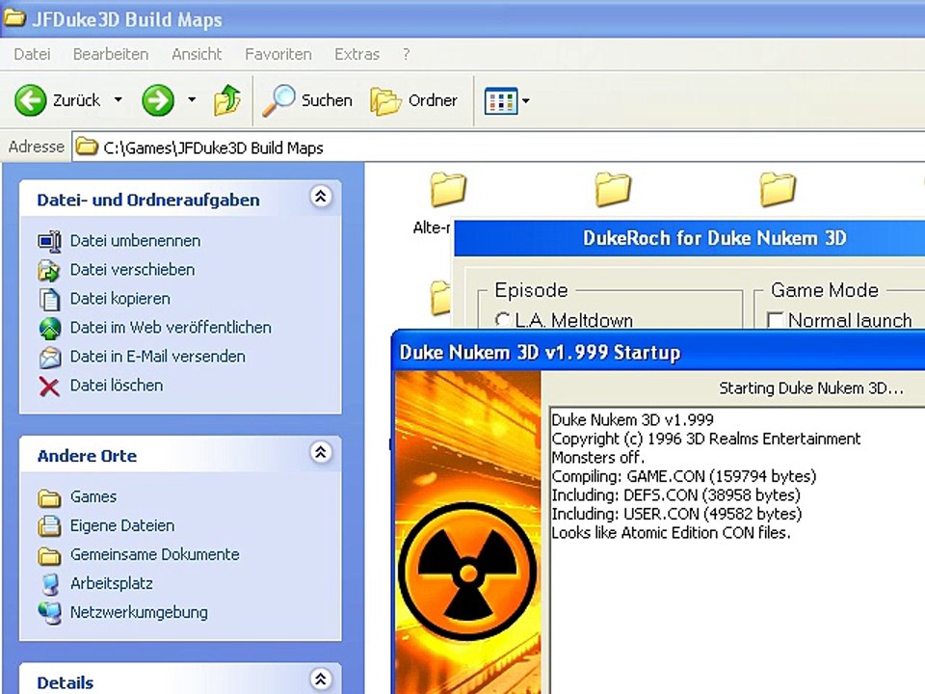The image size is (925, 694).
Task: Click the address bar path field
Action: click(x=498, y=147)
